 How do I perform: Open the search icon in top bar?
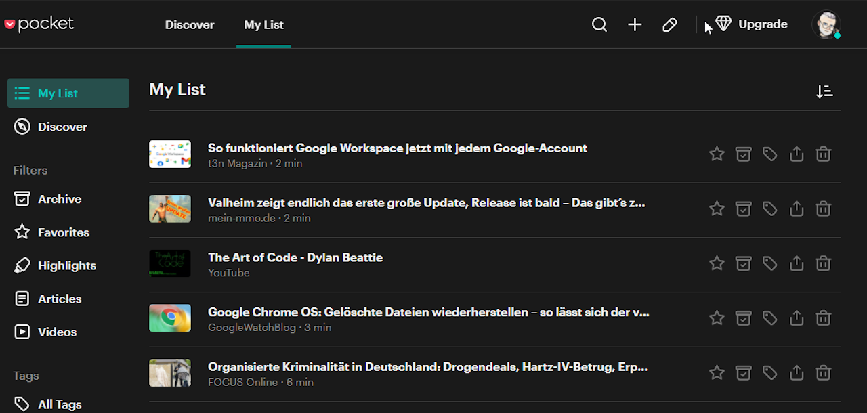[x=599, y=25]
